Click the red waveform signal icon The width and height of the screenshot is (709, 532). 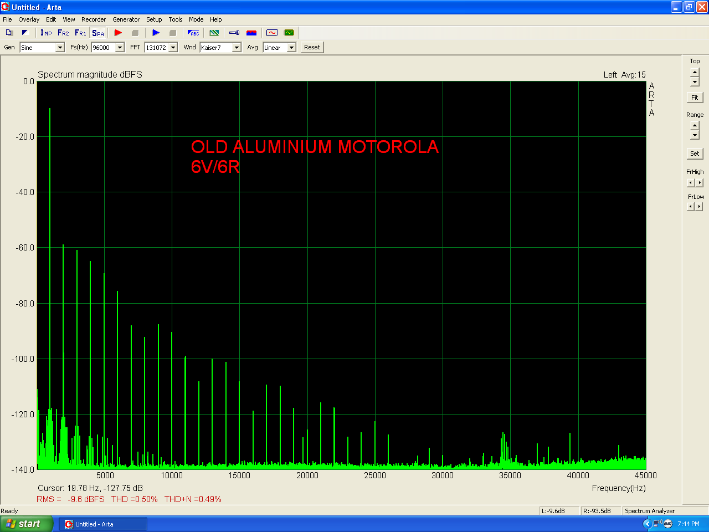pyautogui.click(x=272, y=33)
